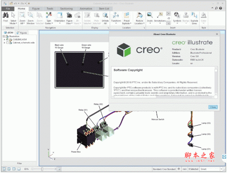Switch to the Figures panel tab
Screen dimensions: 227x173
[23, 33]
